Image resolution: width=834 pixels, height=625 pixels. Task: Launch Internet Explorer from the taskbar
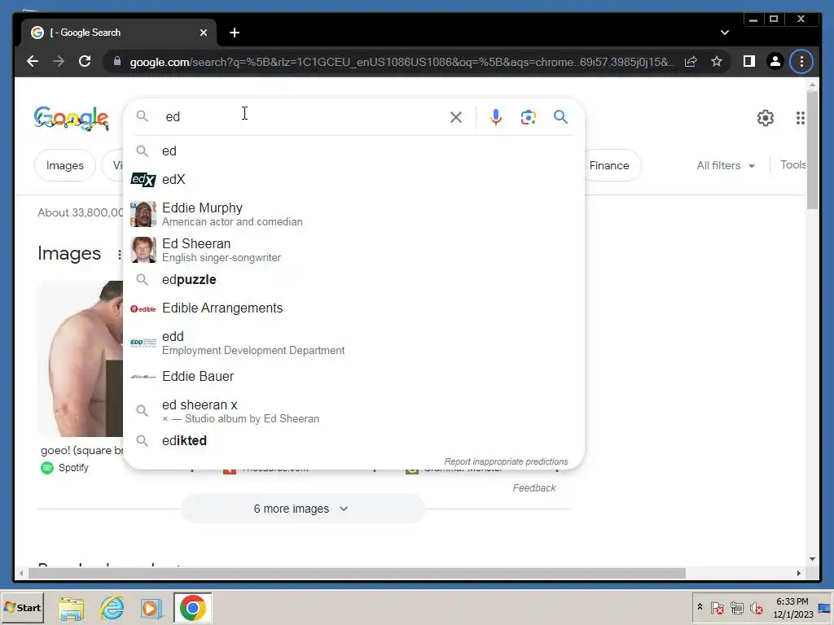coord(112,608)
